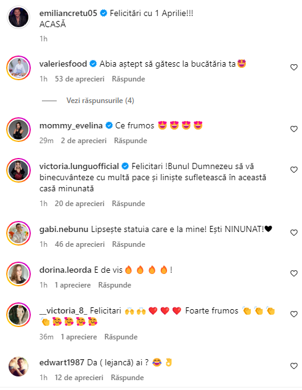Like valeriesfood's comment with the heart icon
The image size is (302, 390).
pyautogui.click(x=294, y=67)
